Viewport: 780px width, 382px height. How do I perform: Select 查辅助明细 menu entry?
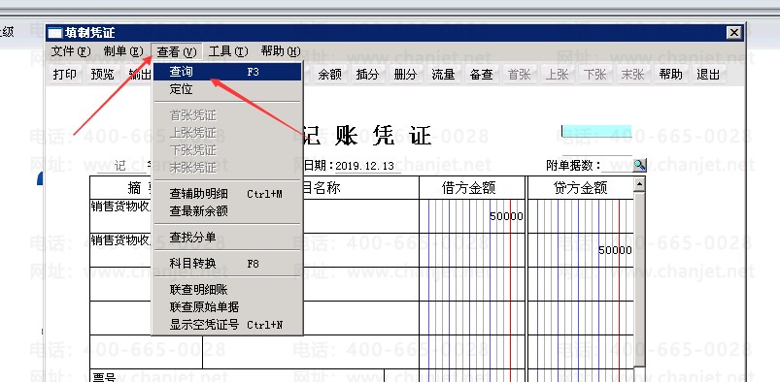pyautogui.click(x=227, y=194)
